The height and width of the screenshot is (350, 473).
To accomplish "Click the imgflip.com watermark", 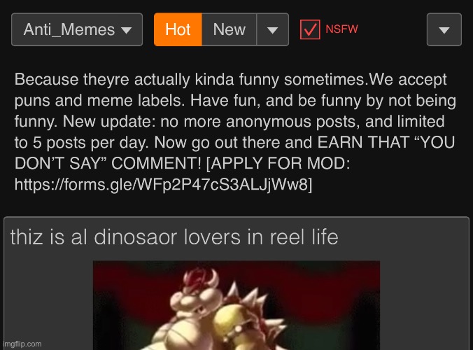I will pyautogui.click(x=22, y=344).
